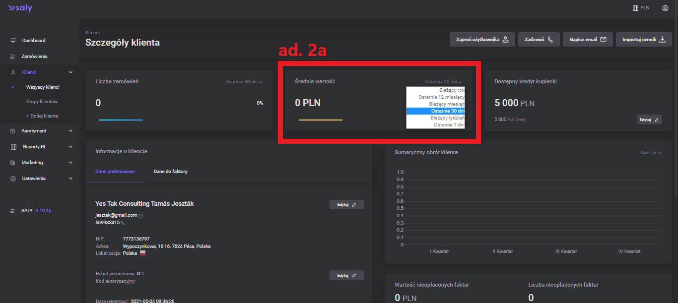
Task: Click the Saly logo
Action: click(x=20, y=8)
